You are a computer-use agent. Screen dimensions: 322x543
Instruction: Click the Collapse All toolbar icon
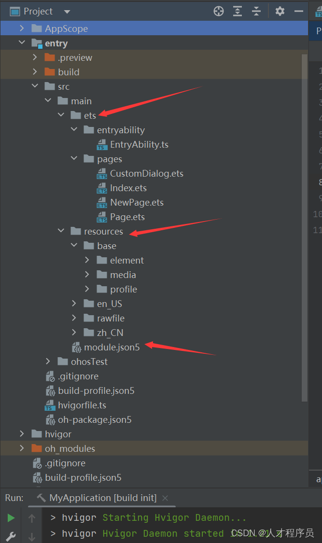[x=256, y=11]
